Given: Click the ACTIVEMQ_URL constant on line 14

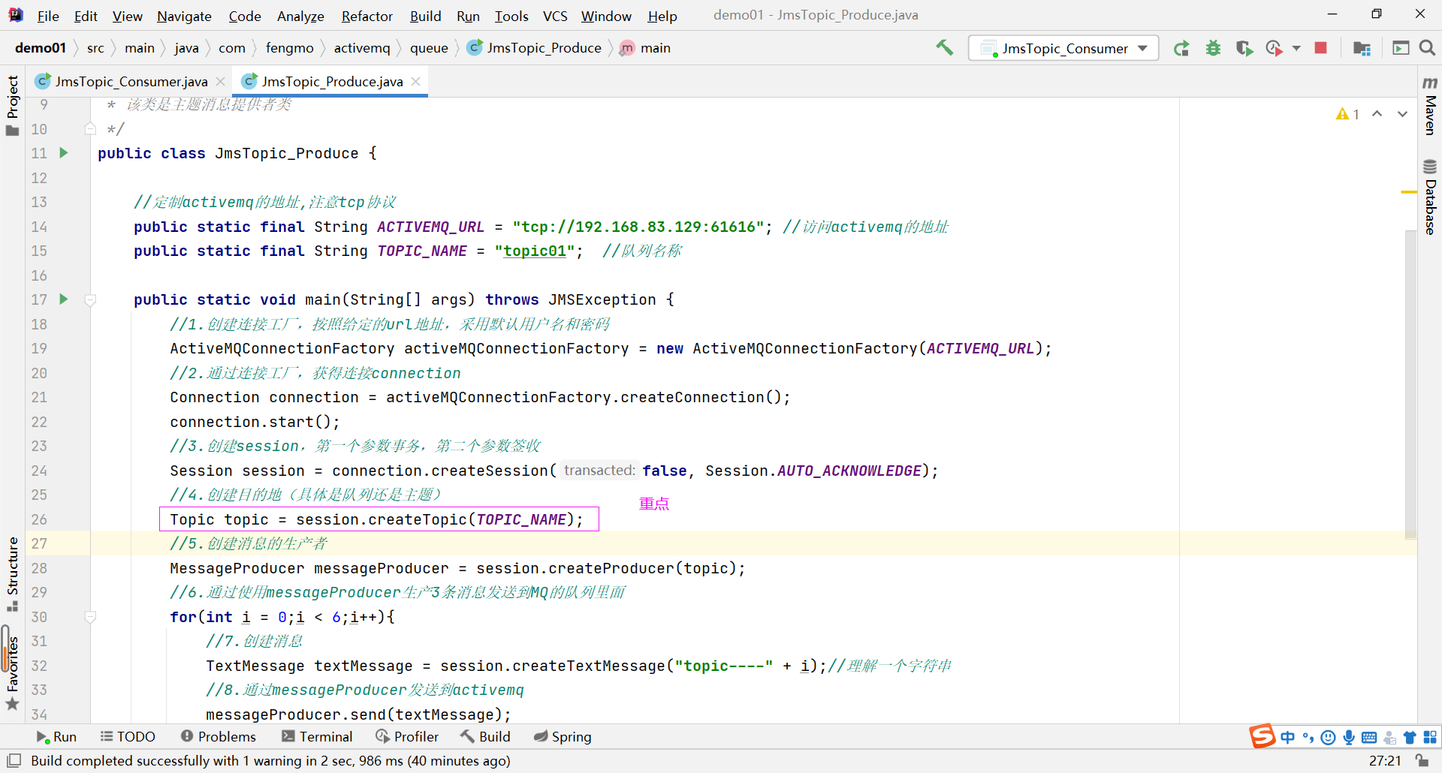Looking at the screenshot, I should click(x=430, y=227).
